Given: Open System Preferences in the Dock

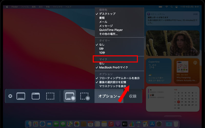Looking at the screenshot, I should [x=159, y=124].
